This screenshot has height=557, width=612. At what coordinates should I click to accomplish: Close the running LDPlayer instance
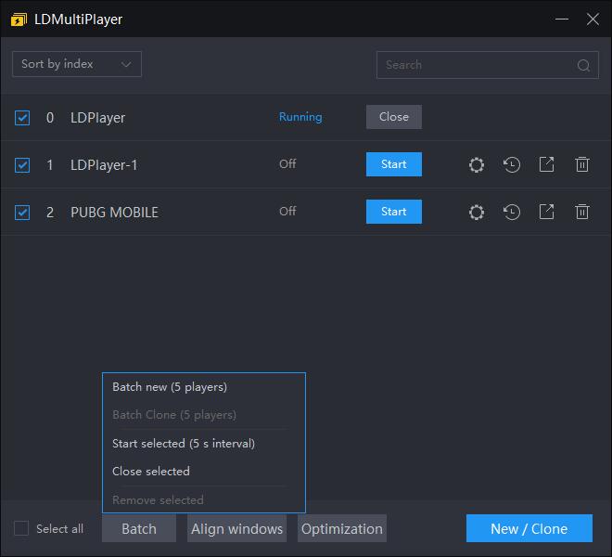point(394,117)
